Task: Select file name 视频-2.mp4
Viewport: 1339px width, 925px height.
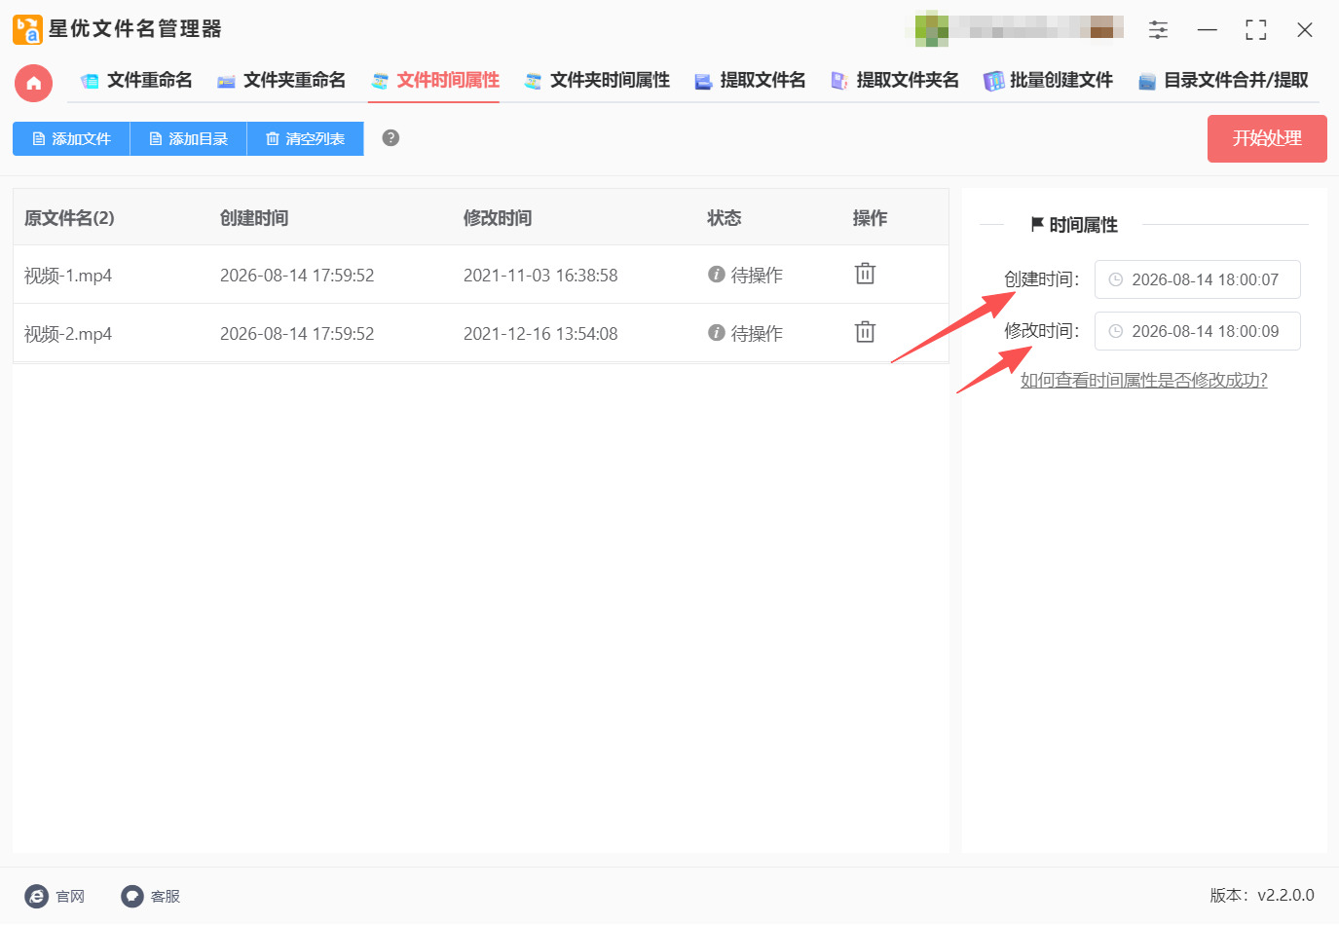Action: [68, 334]
